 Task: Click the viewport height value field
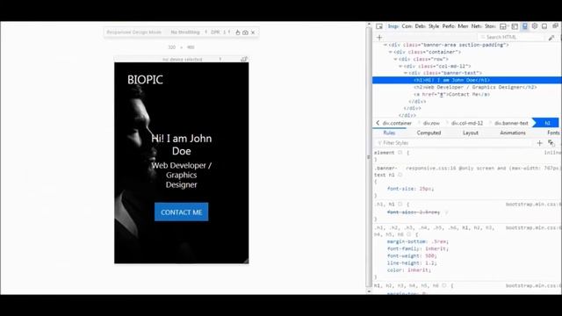pyautogui.click(x=191, y=47)
